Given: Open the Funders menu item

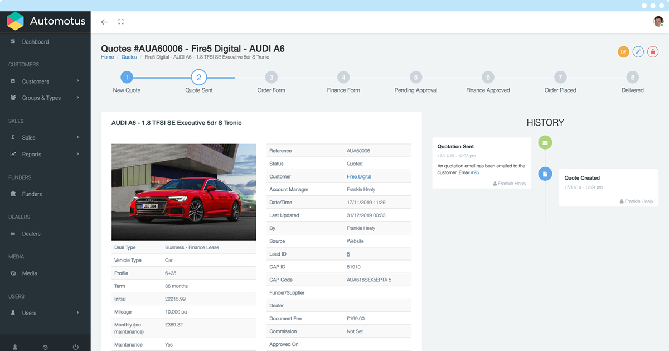Looking at the screenshot, I should [32, 194].
